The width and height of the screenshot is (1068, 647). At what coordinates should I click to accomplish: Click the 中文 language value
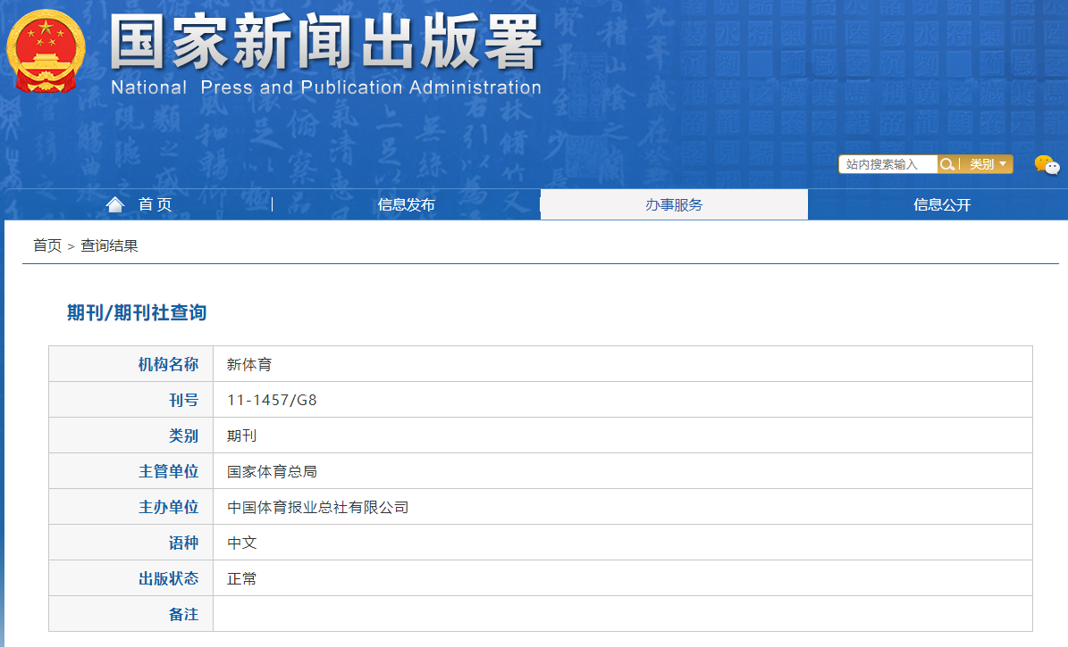242,543
